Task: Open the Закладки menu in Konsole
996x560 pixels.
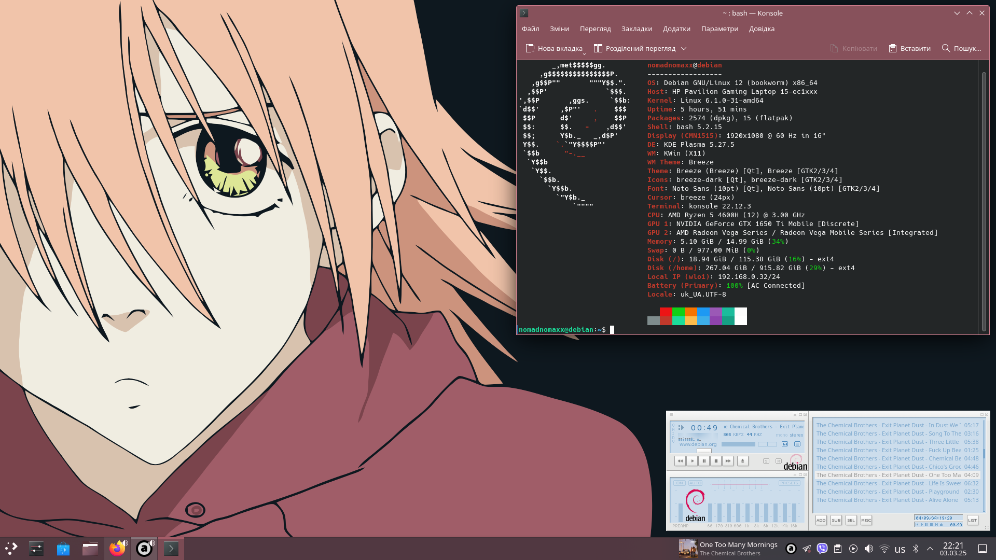Action: [637, 29]
